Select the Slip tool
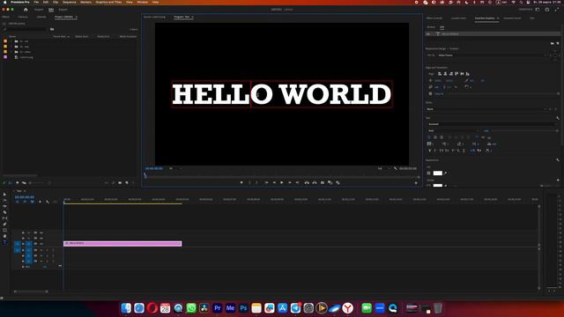Image resolution: width=564 pixels, height=317 pixels. (4, 218)
